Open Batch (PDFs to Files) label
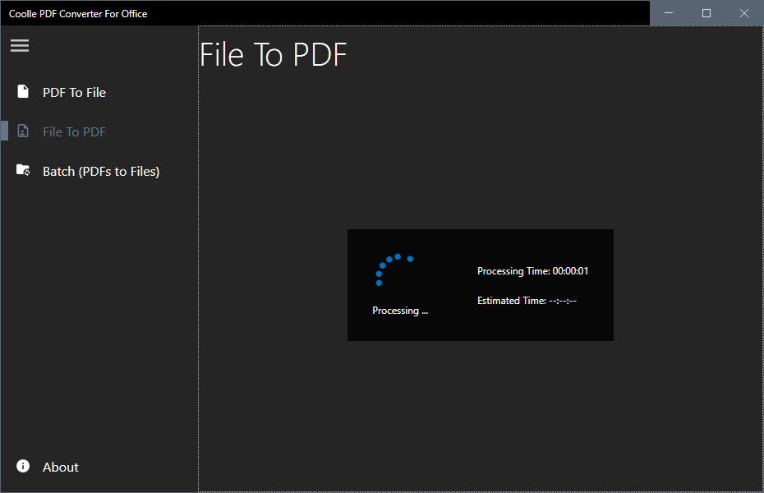Viewport: 764px width, 493px height. coord(101,172)
